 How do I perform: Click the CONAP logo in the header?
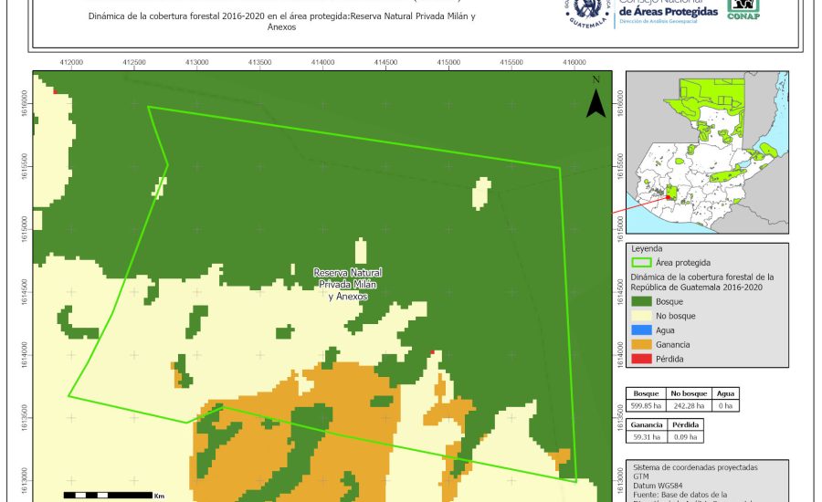coord(743,10)
